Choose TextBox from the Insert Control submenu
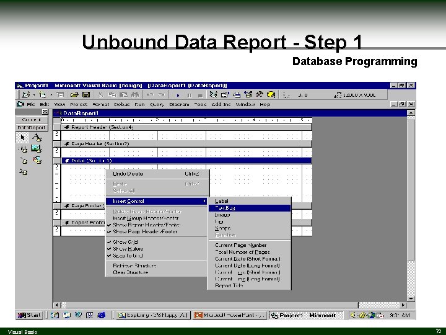Screen dimensions: 446x335 click(250, 208)
